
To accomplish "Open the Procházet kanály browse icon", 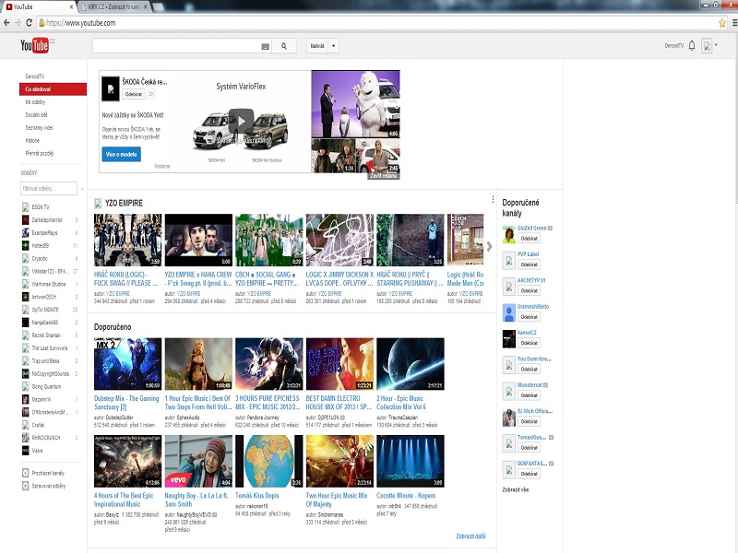I will 24,473.
